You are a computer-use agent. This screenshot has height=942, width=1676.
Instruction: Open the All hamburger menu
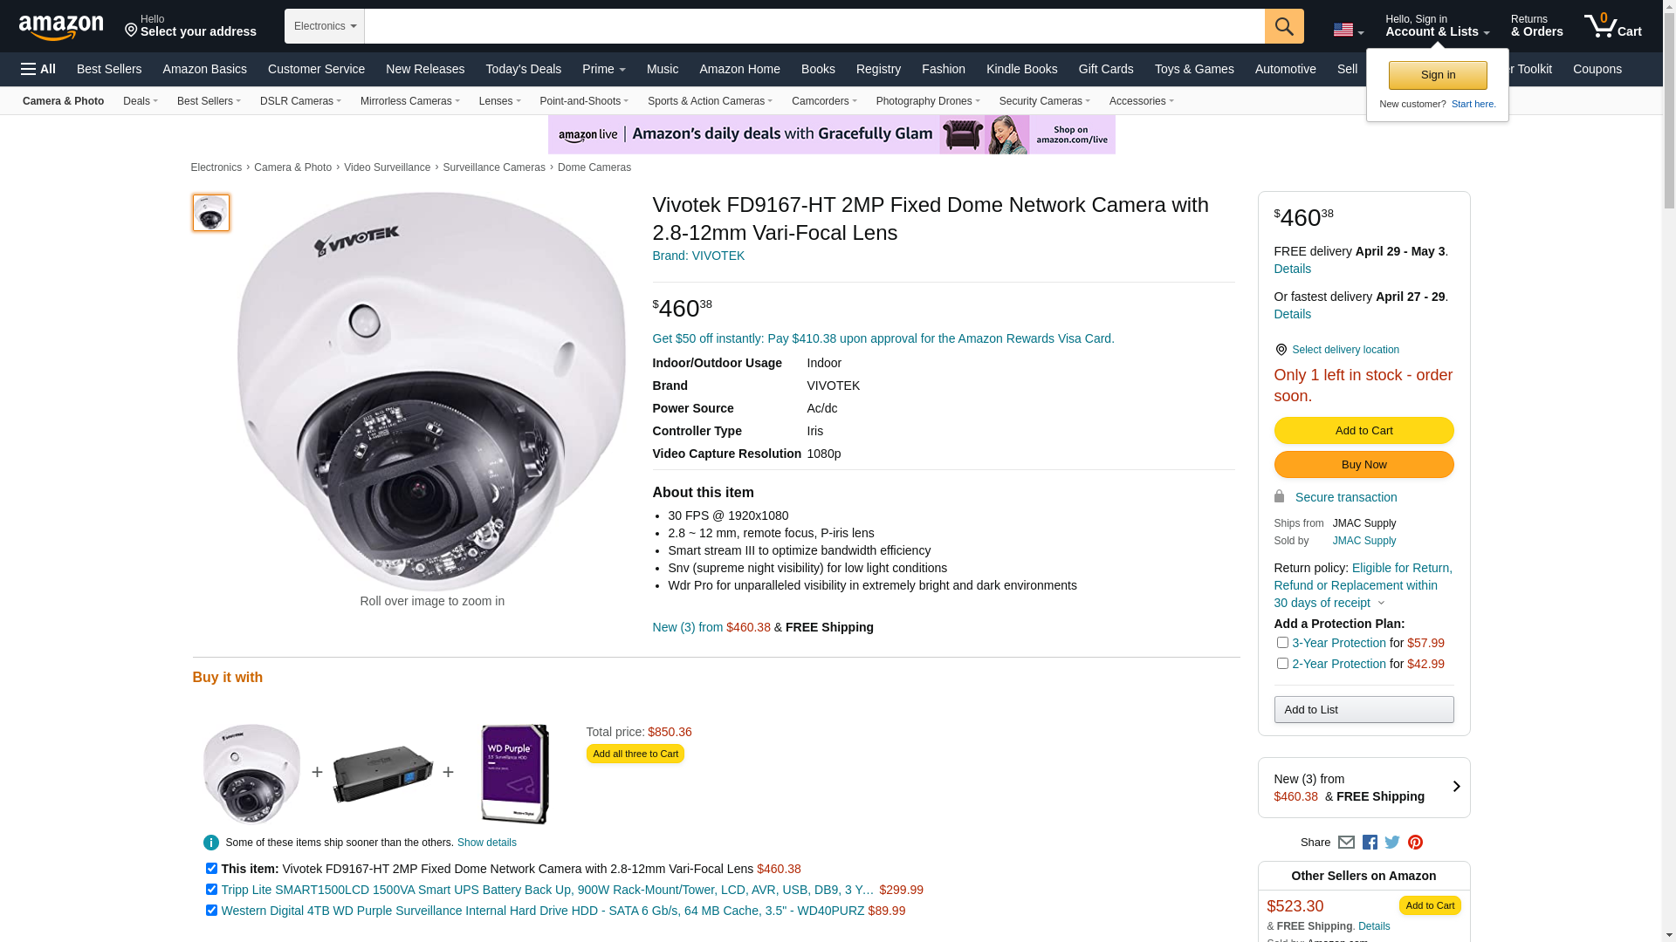(38, 69)
